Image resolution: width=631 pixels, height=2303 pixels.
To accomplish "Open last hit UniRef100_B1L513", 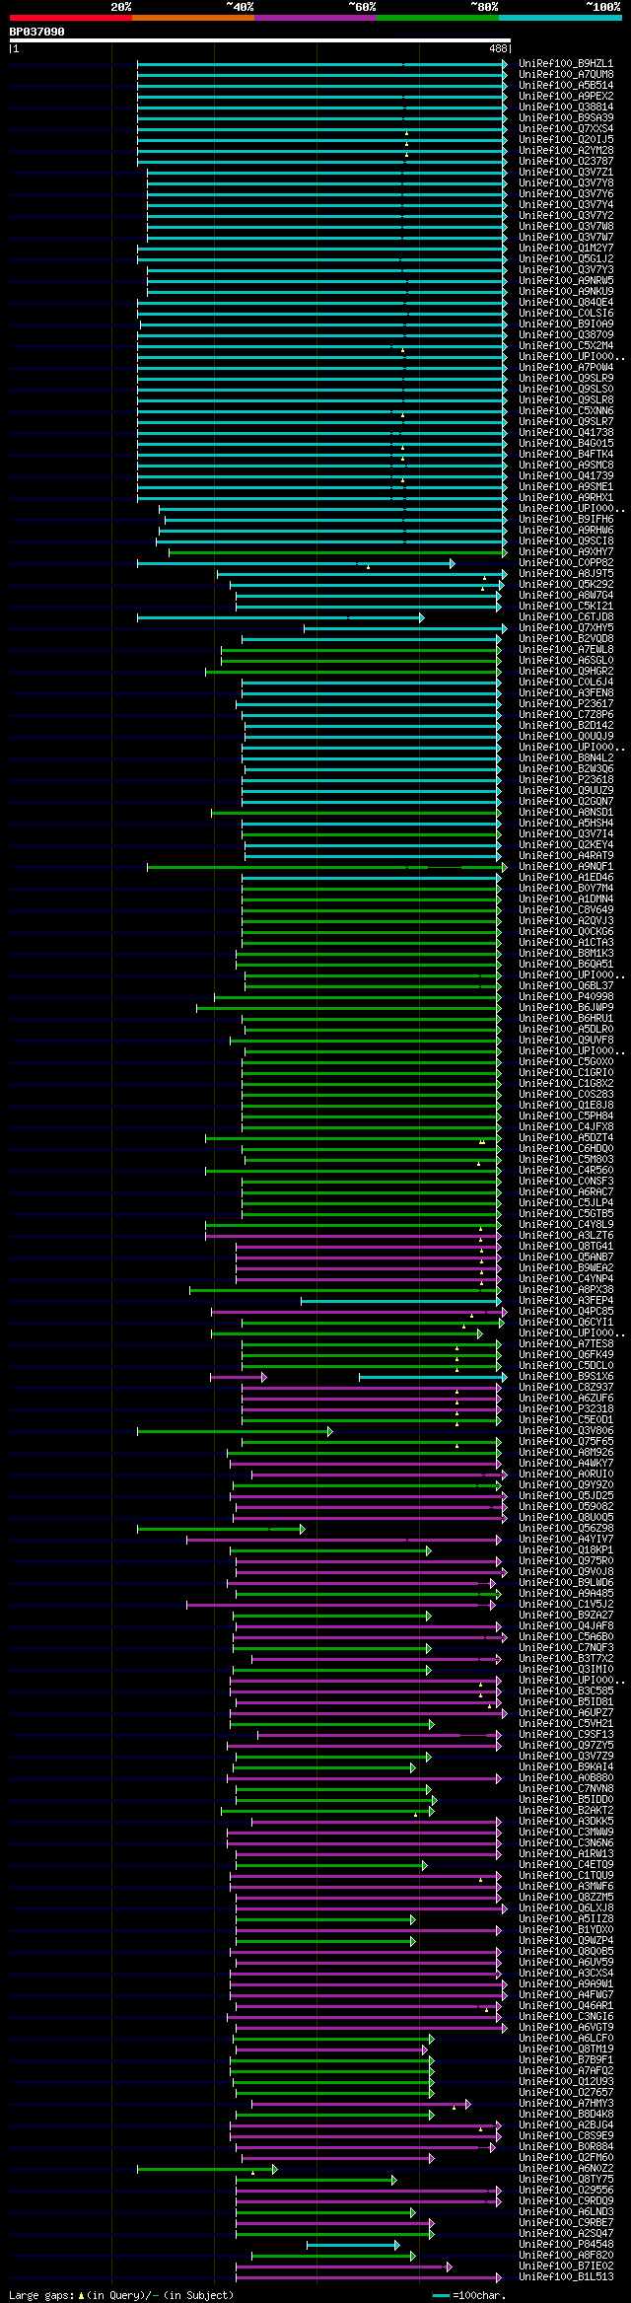I will (x=566, y=2277).
